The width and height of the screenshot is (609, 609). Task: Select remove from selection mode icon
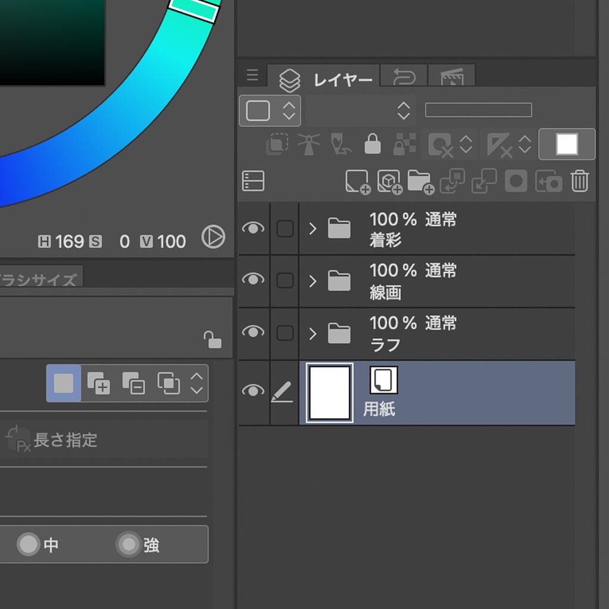click(133, 384)
